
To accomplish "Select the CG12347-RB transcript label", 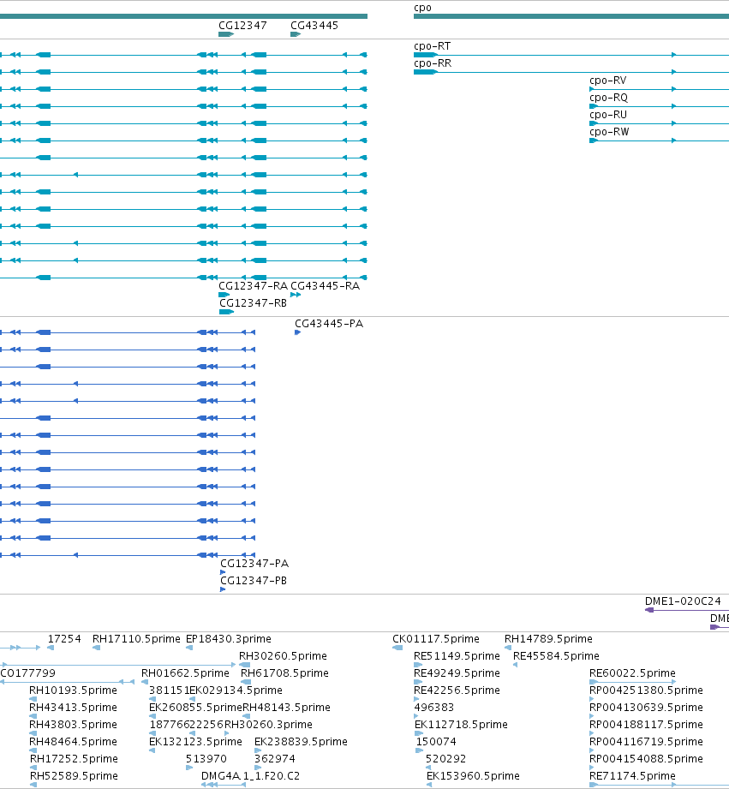I will tap(253, 303).
